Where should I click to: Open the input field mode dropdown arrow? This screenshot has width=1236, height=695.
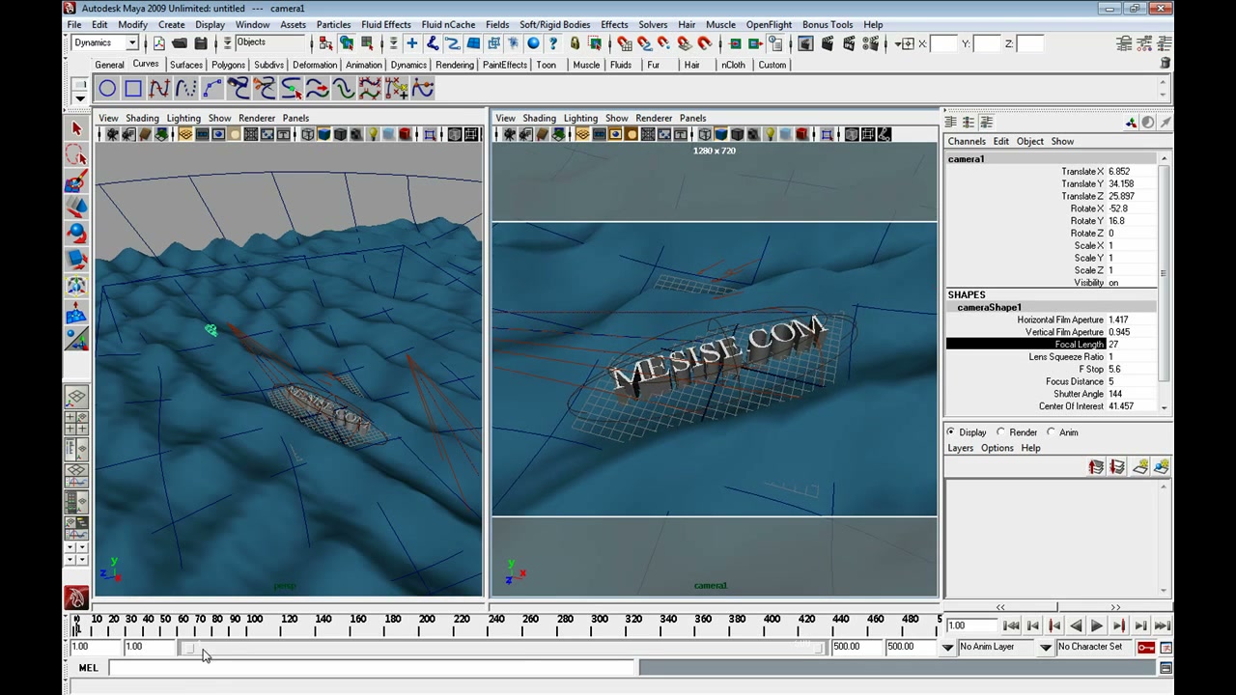[x=898, y=43]
